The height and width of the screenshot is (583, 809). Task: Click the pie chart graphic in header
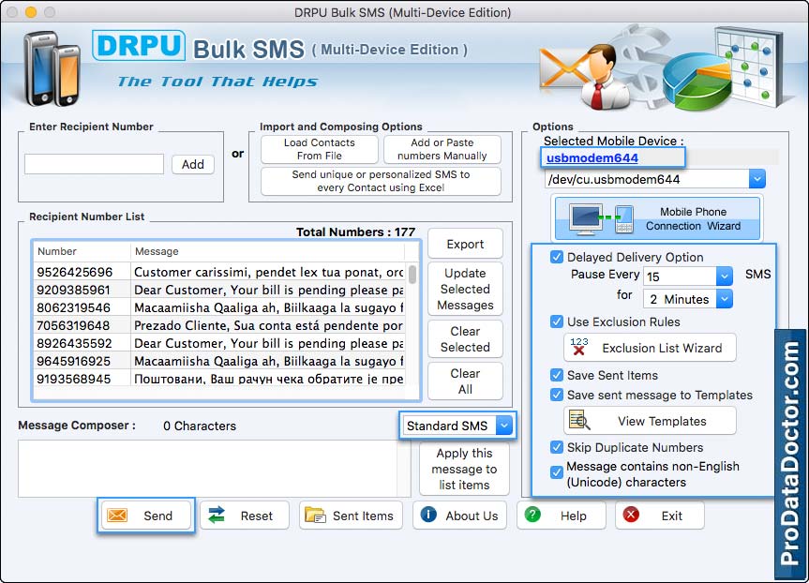pyautogui.click(x=697, y=80)
